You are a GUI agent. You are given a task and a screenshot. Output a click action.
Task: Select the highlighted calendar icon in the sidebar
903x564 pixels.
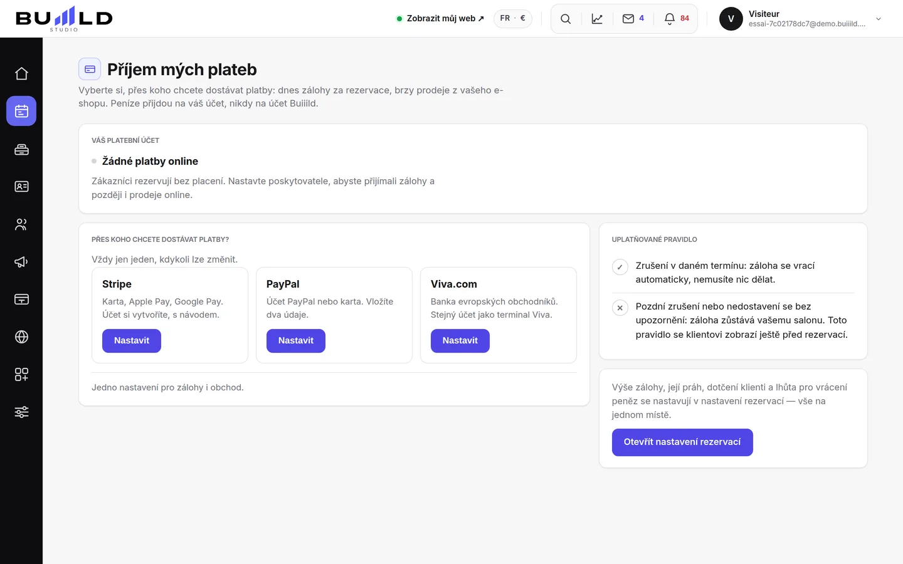click(x=21, y=111)
